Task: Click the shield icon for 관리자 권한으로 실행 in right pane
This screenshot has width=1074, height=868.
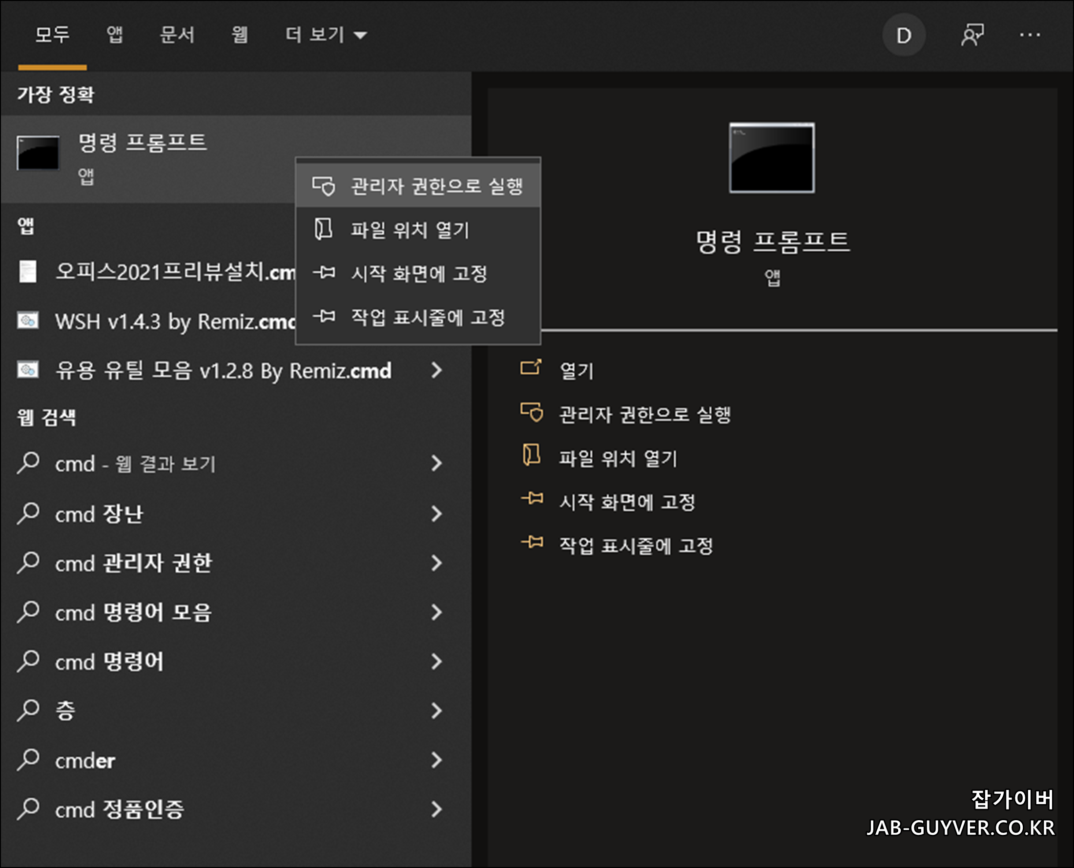Action: [x=531, y=413]
